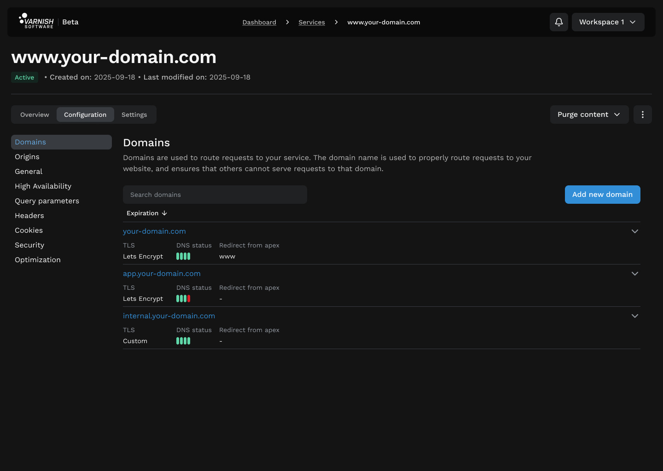Open the Purge content dropdown
The image size is (663, 471).
pos(589,115)
